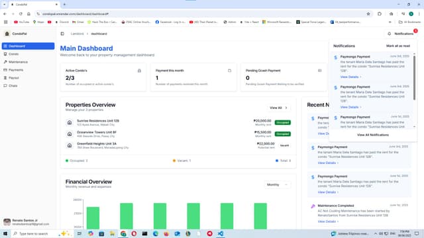Click the Greenfield Heights Unit 3A name
This screenshot has width=424, height=238.
97,144
